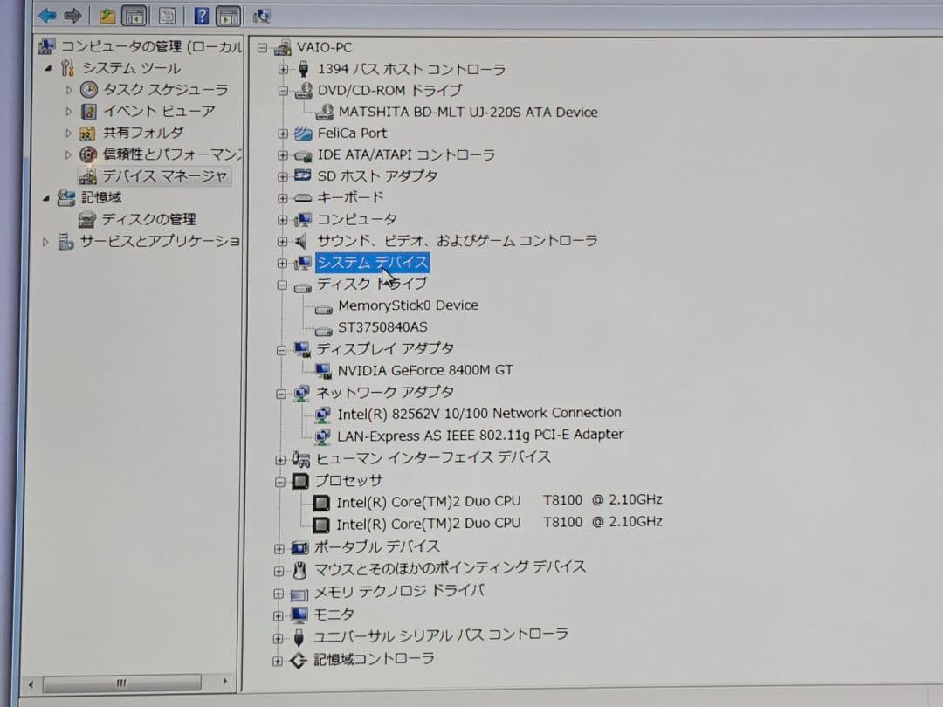This screenshot has width=943, height=707.
Task: Click left pane scroll right arrow
Action: click(x=224, y=682)
